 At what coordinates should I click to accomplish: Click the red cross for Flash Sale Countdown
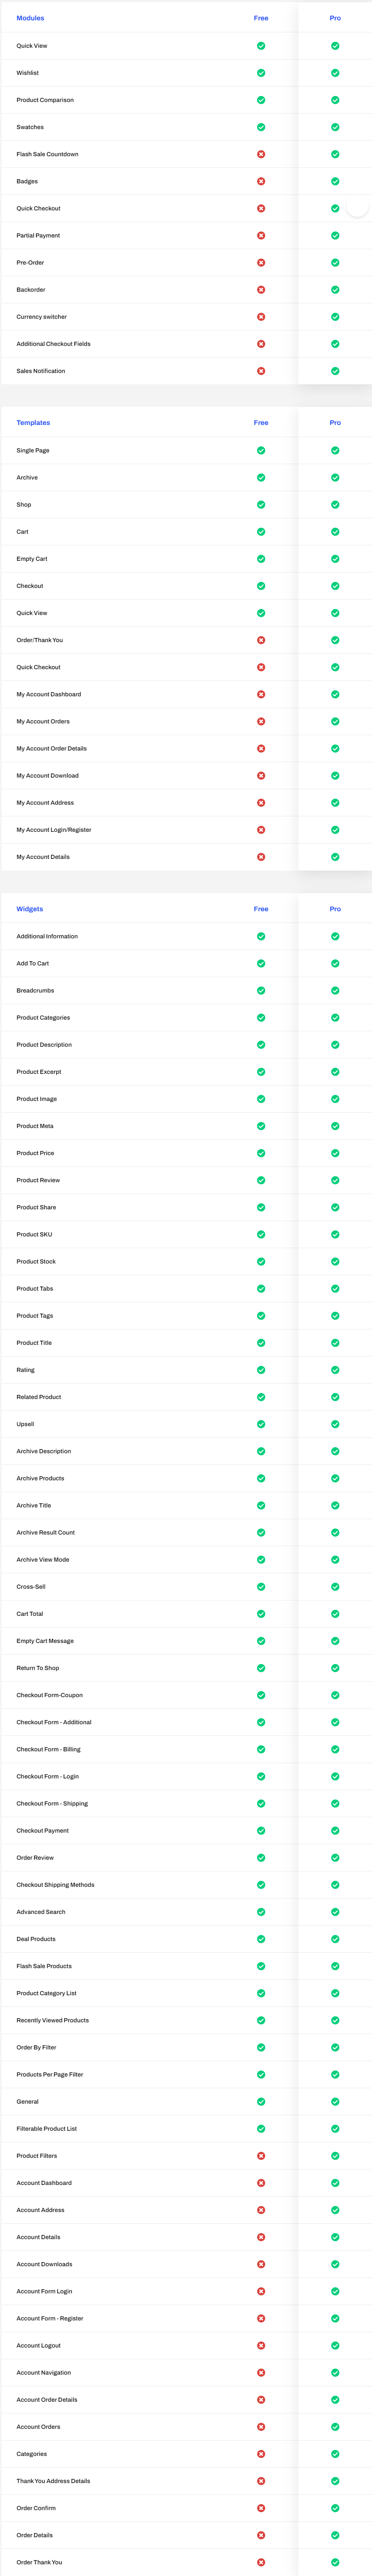[261, 154]
